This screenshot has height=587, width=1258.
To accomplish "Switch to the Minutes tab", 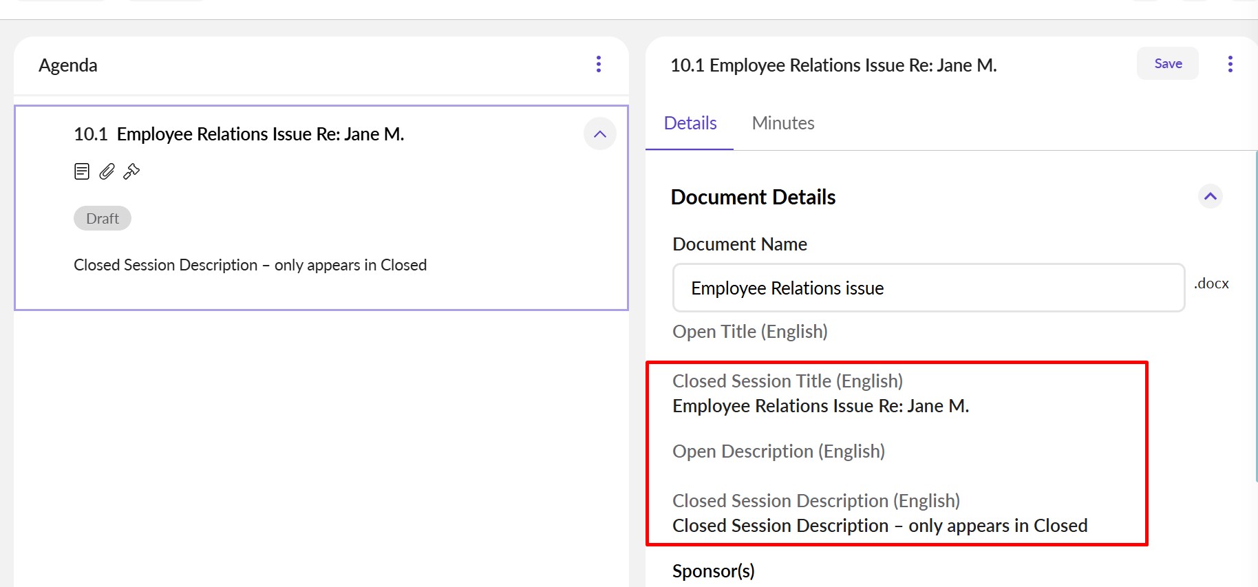I will pyautogui.click(x=782, y=123).
